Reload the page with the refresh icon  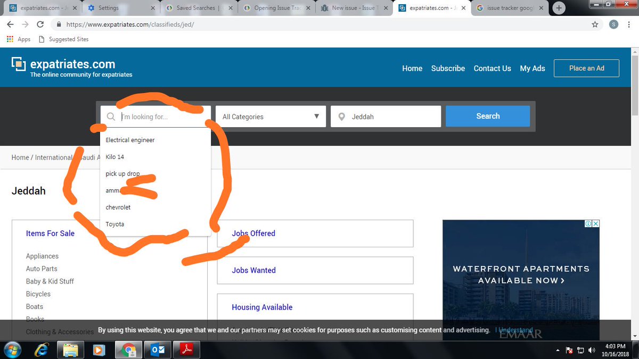click(x=40, y=24)
